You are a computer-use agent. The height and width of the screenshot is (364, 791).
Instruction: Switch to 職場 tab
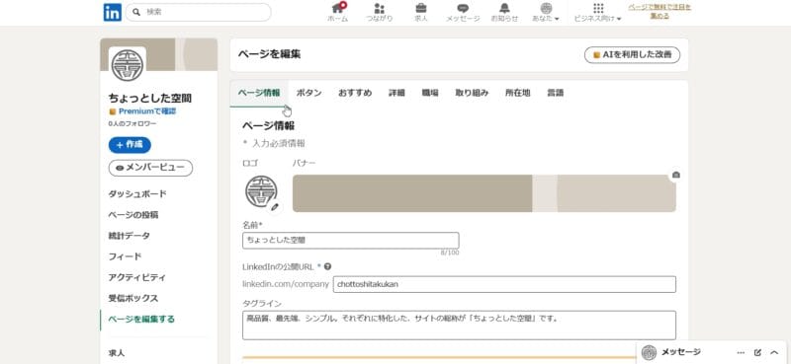(430, 93)
